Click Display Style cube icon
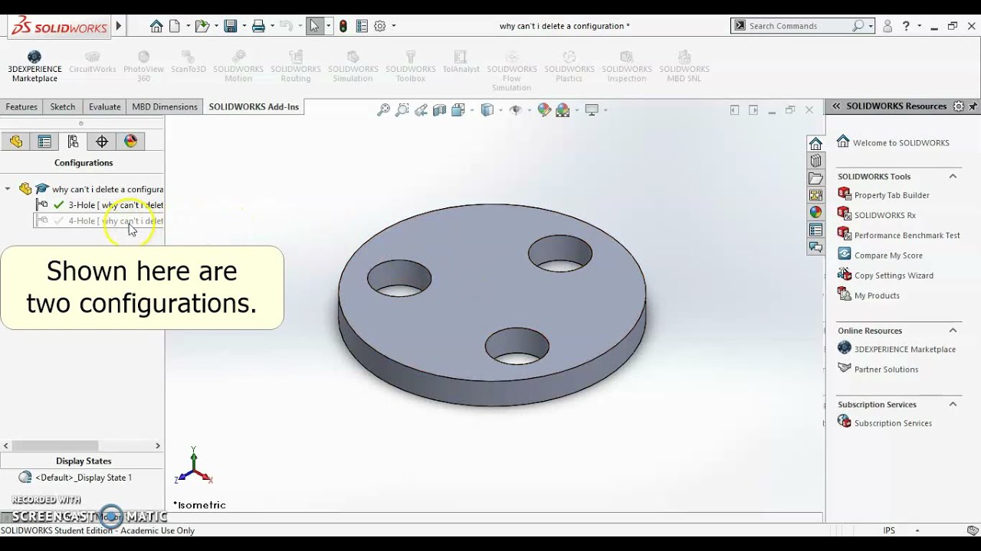The width and height of the screenshot is (981, 551). click(487, 110)
